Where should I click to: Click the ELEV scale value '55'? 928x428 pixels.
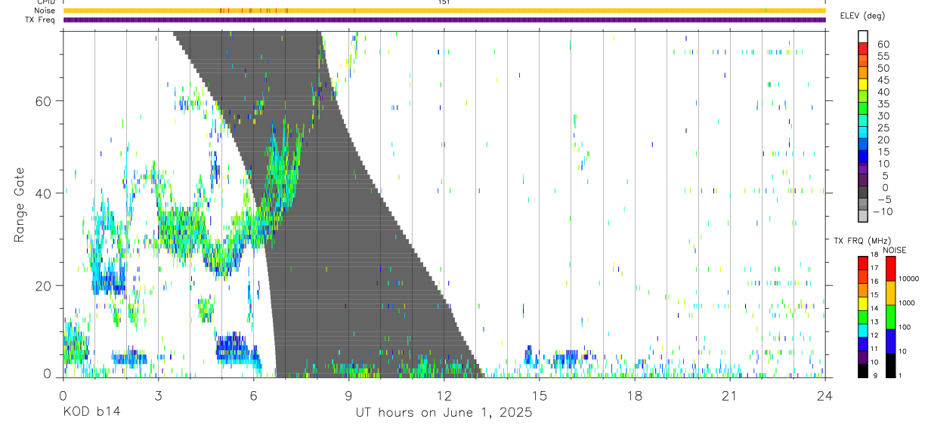click(x=883, y=57)
